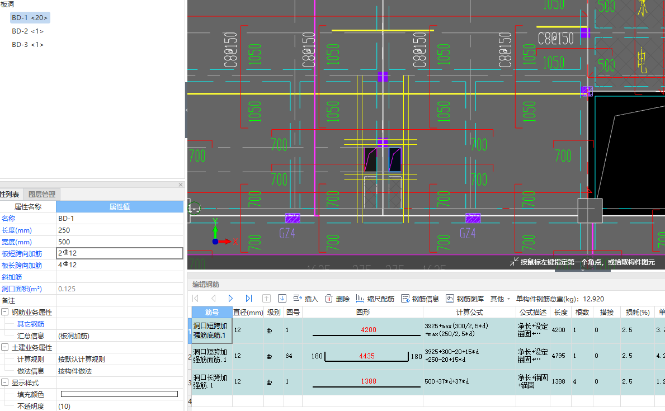The image size is (665, 411).
Task: Click rebar shape value 4435
Action: [x=367, y=356]
